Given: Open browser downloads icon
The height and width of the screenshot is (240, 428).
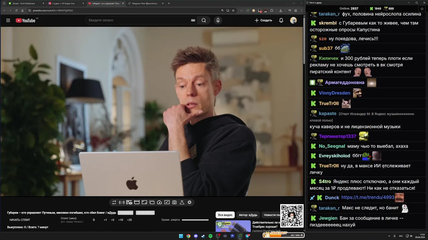Looking at the screenshot, I should [x=281, y=10].
